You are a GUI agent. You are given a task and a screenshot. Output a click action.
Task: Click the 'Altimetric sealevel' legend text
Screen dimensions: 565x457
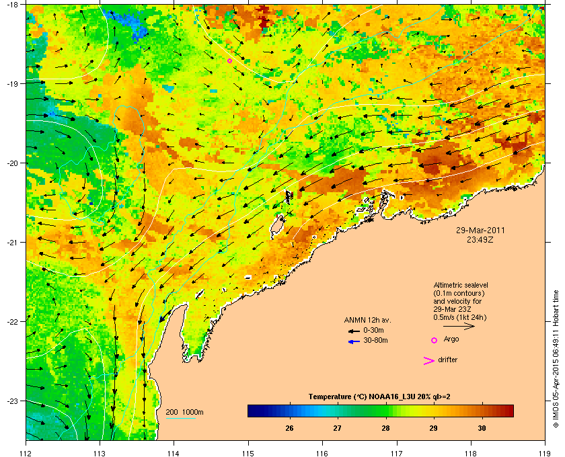(x=461, y=285)
